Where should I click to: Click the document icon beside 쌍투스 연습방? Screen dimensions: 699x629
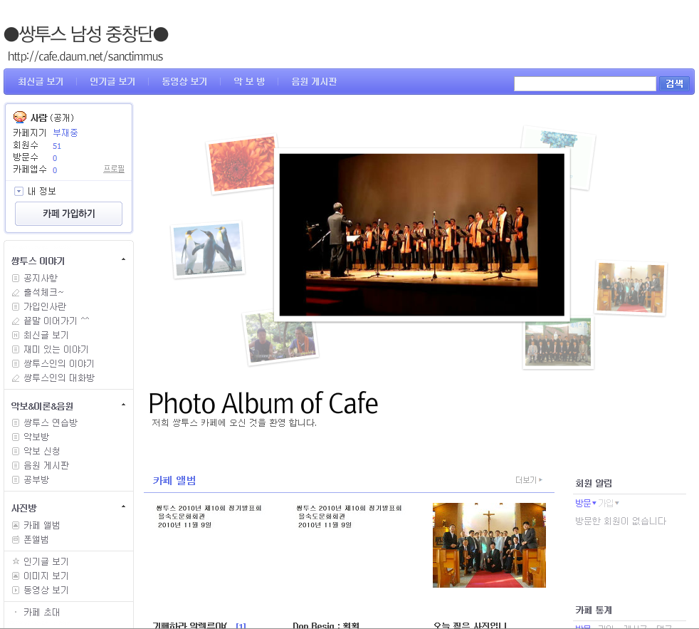tap(16, 423)
